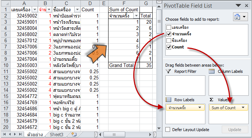Image resolution: width=252 pixels, height=138 pixels.
Task: Click pivot Total value 20
Action: (146, 22)
